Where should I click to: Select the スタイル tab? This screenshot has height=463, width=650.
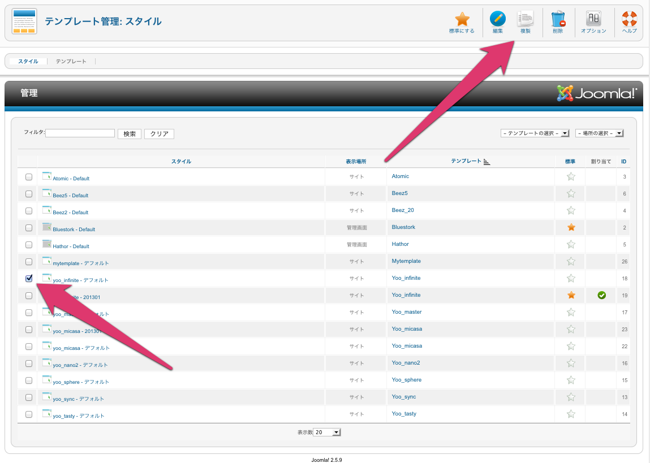[28, 61]
